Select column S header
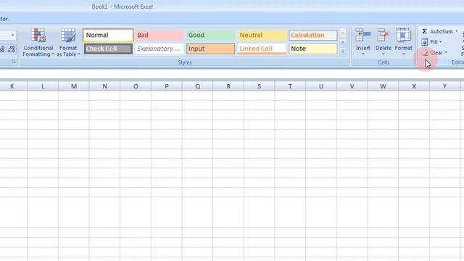The width and height of the screenshot is (464, 261). (260, 86)
